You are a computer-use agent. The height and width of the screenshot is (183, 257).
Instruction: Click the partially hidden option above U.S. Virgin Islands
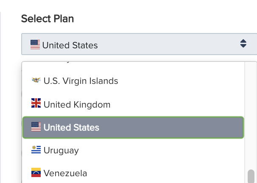64,62
